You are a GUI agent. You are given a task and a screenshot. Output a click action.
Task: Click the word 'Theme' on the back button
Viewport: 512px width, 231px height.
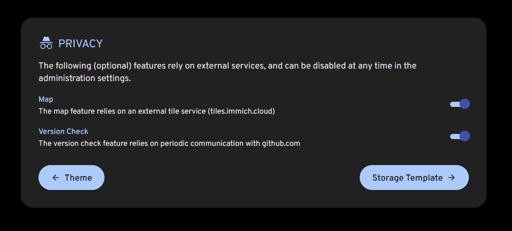pyautogui.click(x=78, y=178)
